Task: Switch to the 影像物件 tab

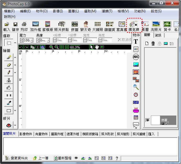Action: (x=26, y=134)
